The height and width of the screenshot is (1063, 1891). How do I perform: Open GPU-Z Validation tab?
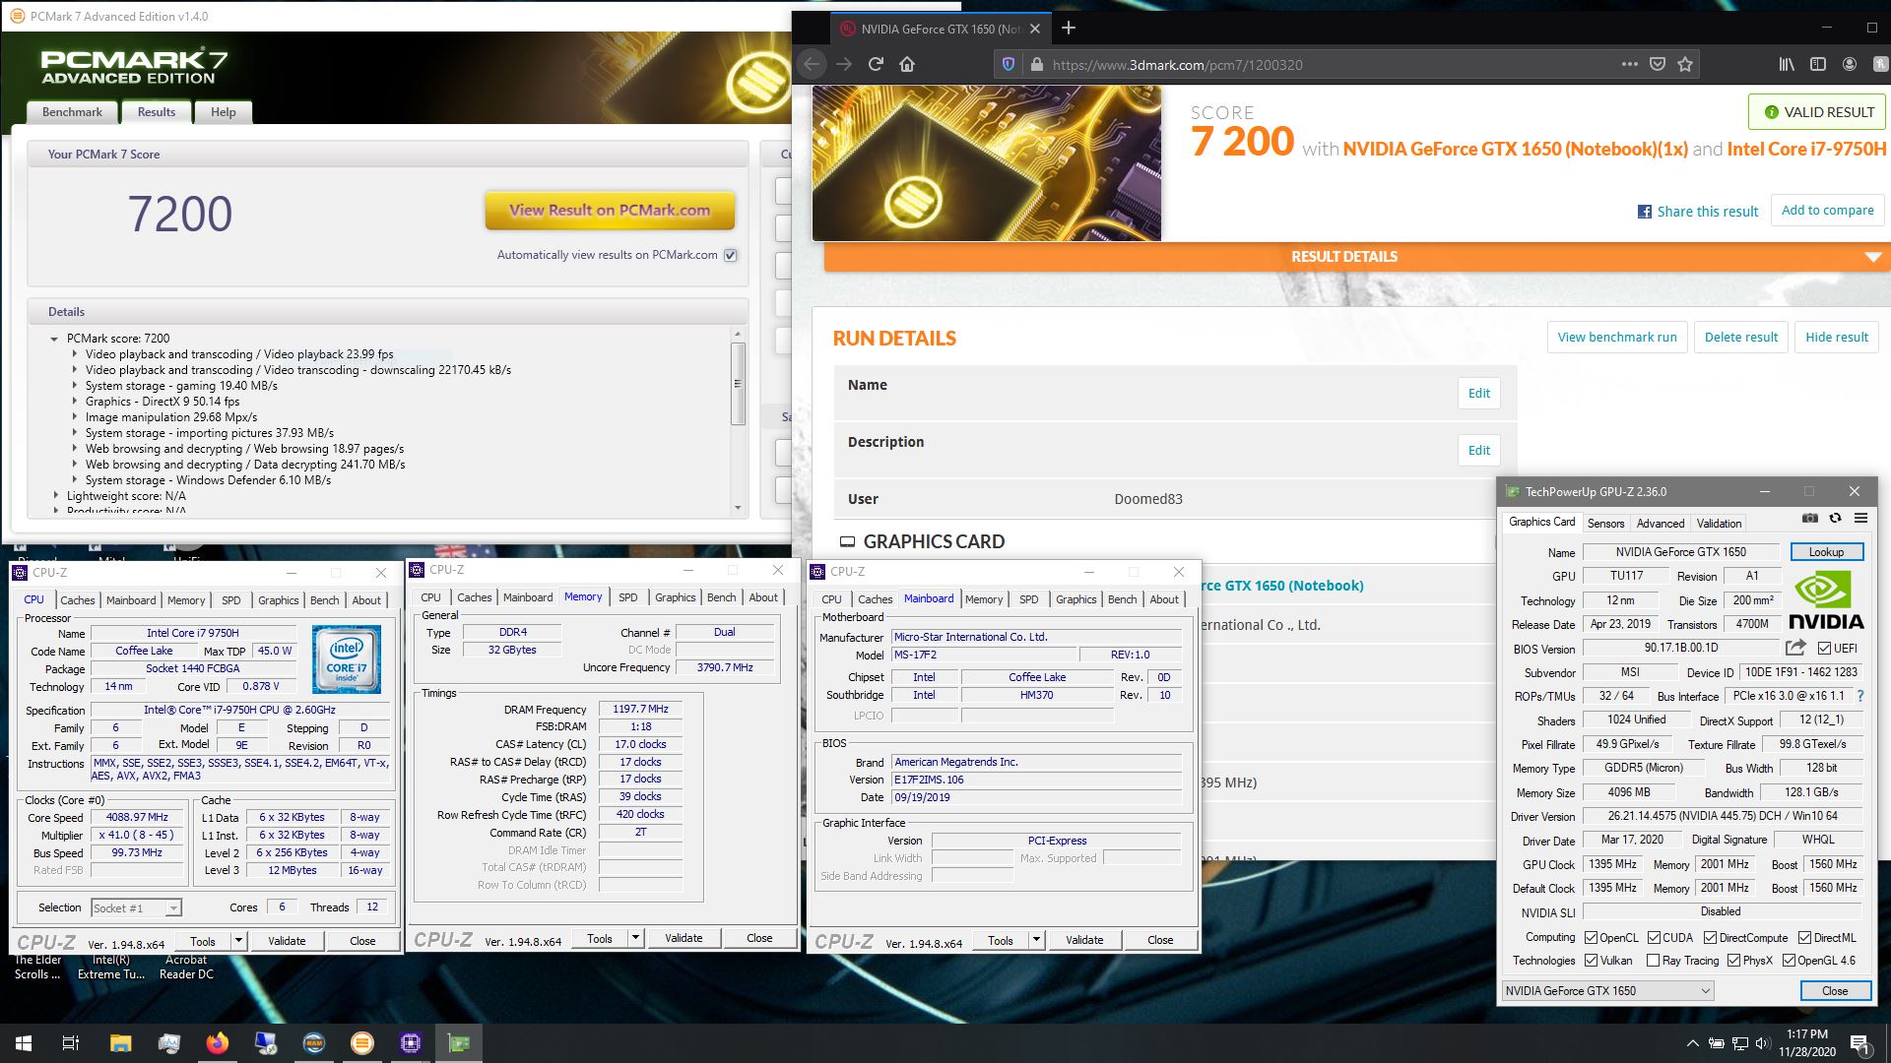click(1719, 524)
